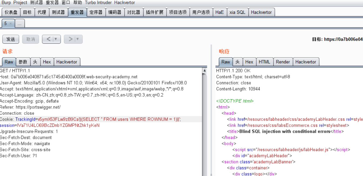Open the forward history dropdown arrow
The height and width of the screenshot is (176, 363).
click(x=78, y=39)
